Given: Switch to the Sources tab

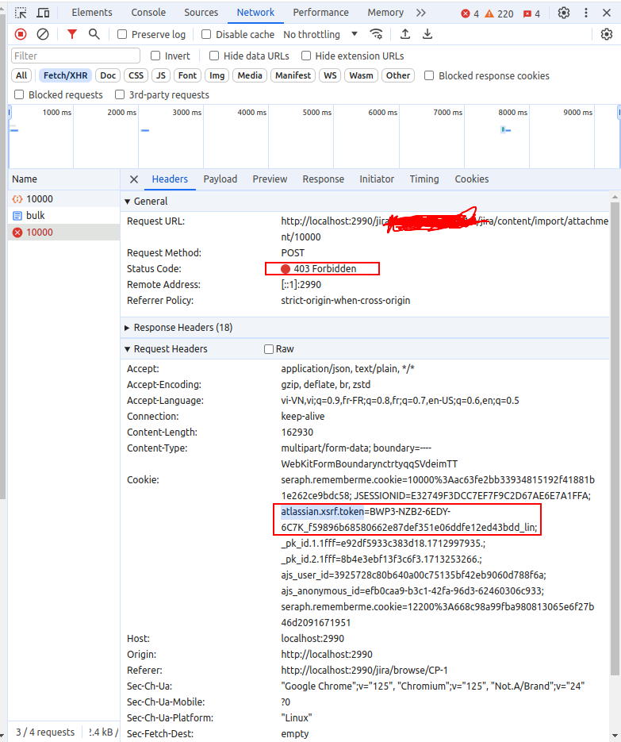Looking at the screenshot, I should tap(201, 13).
